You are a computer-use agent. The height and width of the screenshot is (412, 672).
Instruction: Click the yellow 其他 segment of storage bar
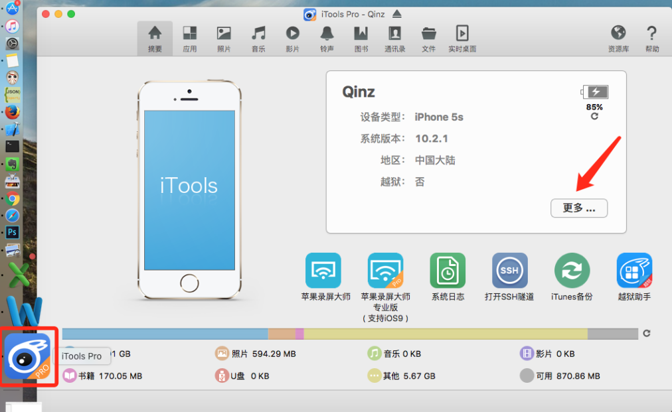pos(446,334)
